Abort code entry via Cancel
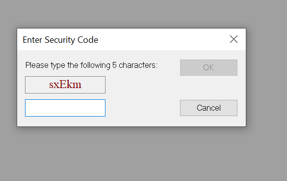 click(209, 108)
